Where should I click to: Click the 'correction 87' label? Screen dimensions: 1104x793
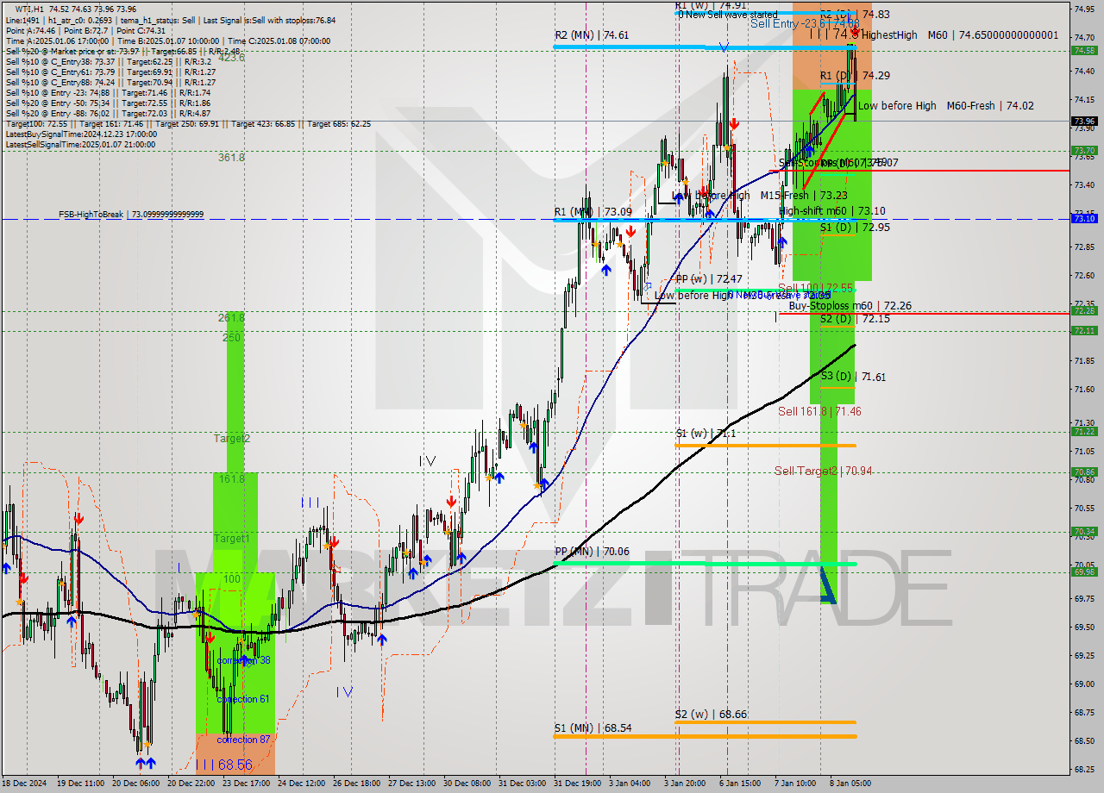(x=243, y=740)
